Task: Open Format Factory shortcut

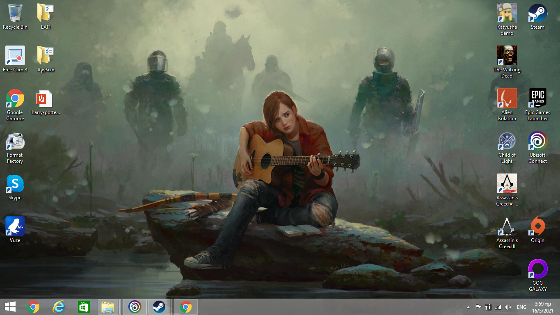Action: (x=15, y=148)
